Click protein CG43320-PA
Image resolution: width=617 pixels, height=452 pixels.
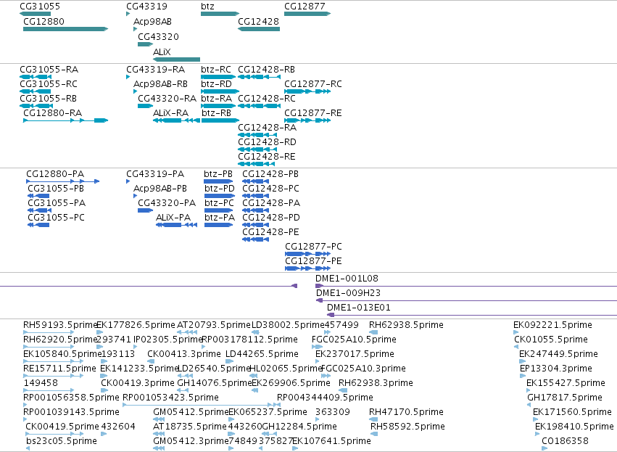point(167,203)
